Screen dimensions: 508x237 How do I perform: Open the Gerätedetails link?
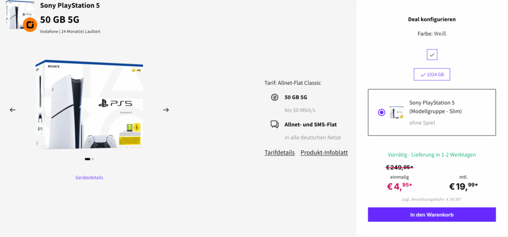click(x=89, y=177)
